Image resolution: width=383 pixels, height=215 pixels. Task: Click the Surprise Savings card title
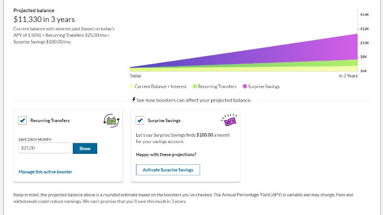(x=164, y=120)
